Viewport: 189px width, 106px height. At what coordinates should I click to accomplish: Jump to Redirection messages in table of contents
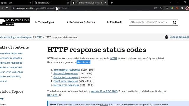pos(11,63)
